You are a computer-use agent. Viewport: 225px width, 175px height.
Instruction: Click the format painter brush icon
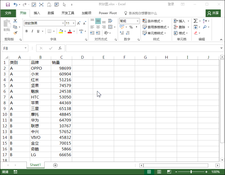(15, 33)
